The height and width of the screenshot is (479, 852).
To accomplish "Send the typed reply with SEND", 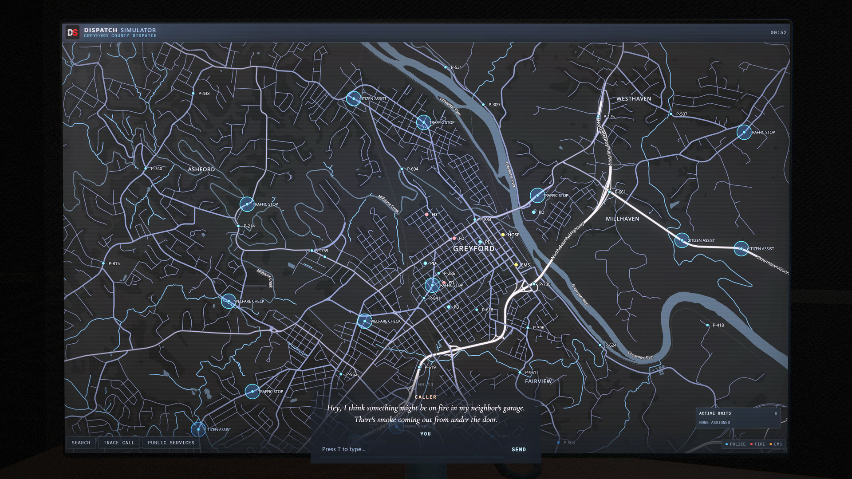I will point(519,449).
